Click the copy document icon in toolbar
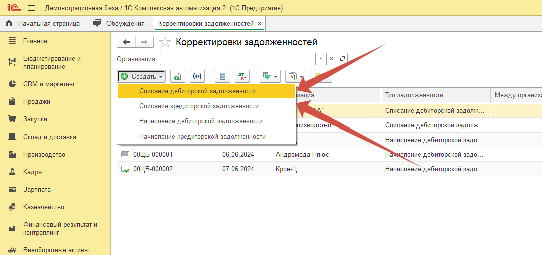The image size is (542, 255). 178,76
